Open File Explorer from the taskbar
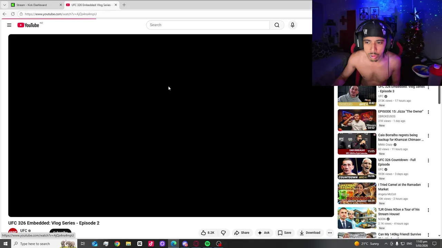Screen dimensions: 442x248 click(128, 244)
